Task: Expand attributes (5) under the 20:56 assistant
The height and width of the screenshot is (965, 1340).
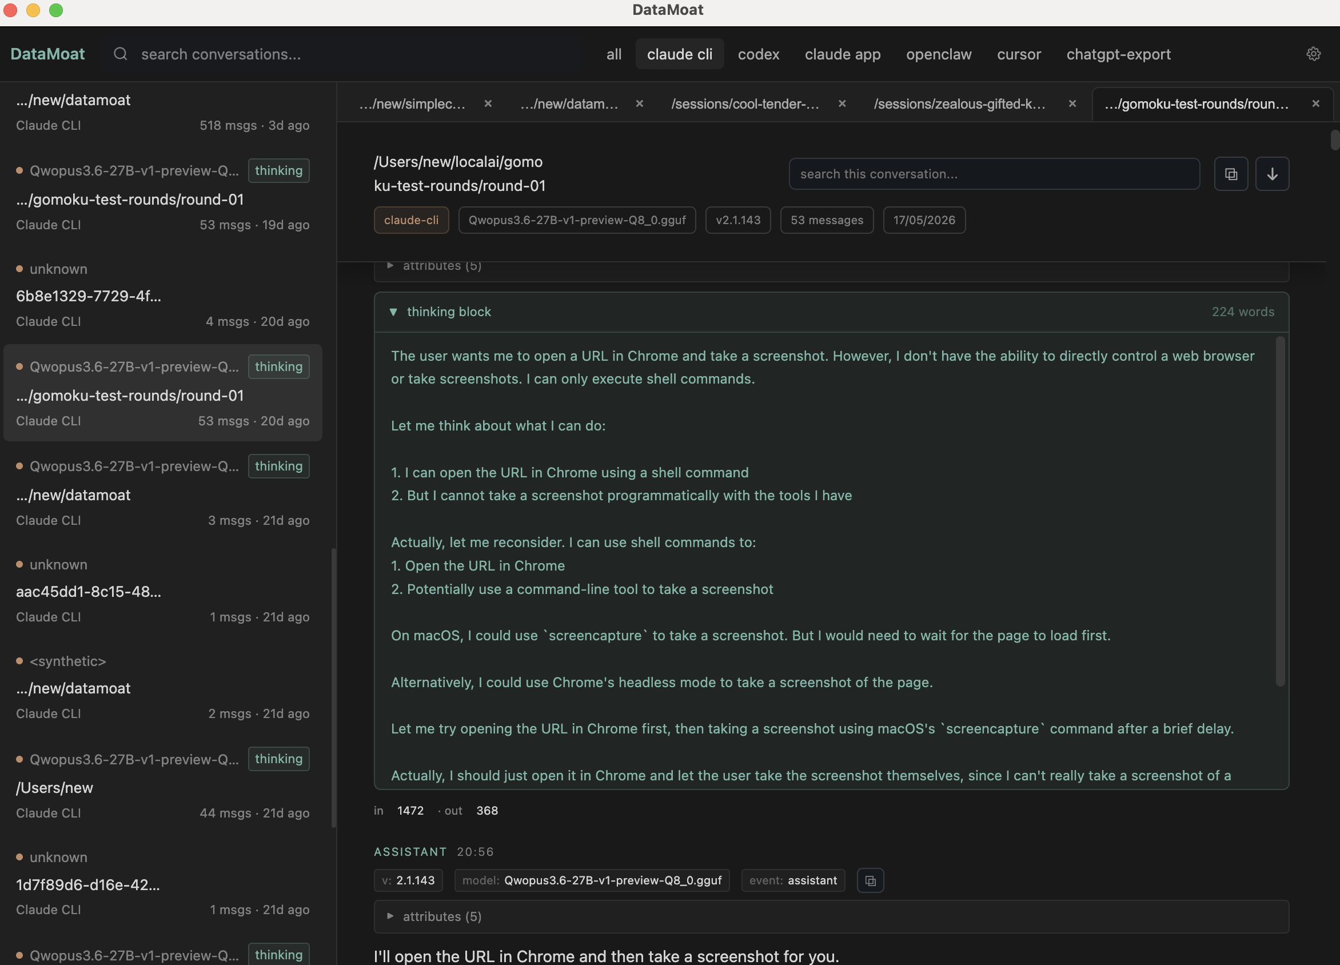Action: pyautogui.click(x=831, y=916)
